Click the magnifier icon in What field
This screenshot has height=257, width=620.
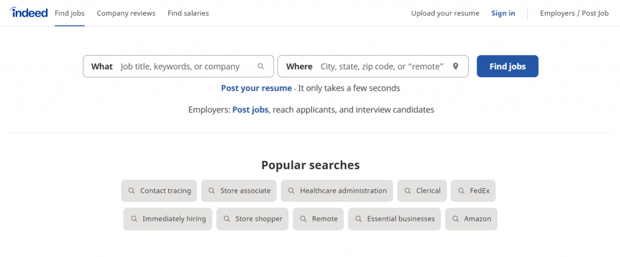(x=261, y=67)
